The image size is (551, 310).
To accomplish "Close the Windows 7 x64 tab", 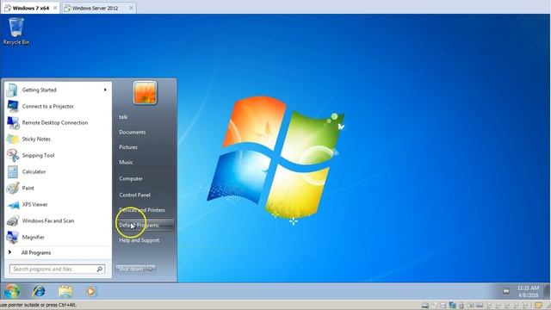I will coord(55,8).
